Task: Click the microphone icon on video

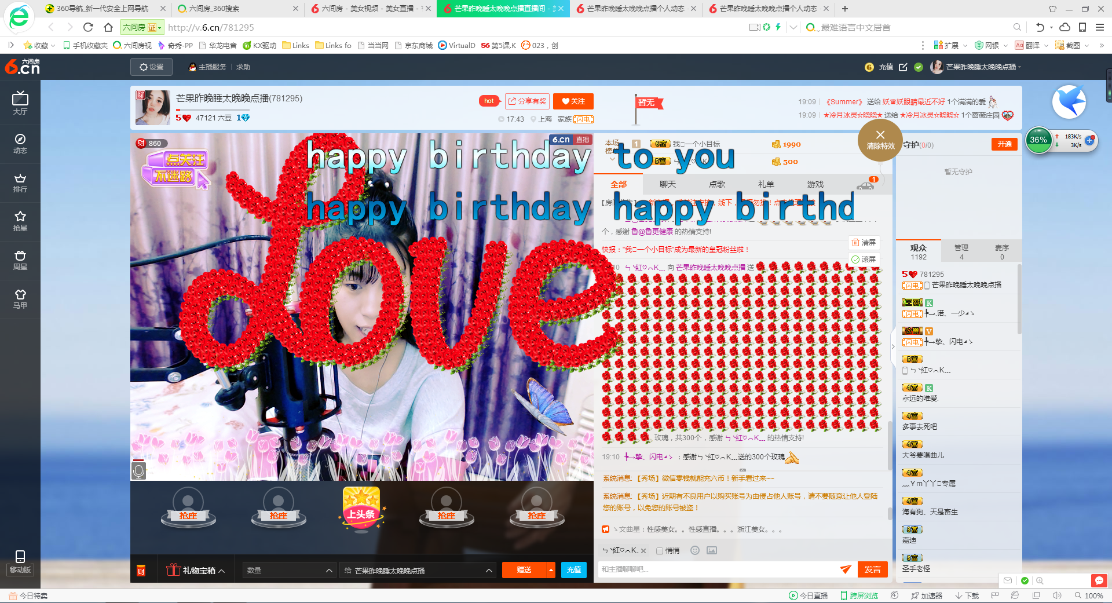Action: [138, 470]
